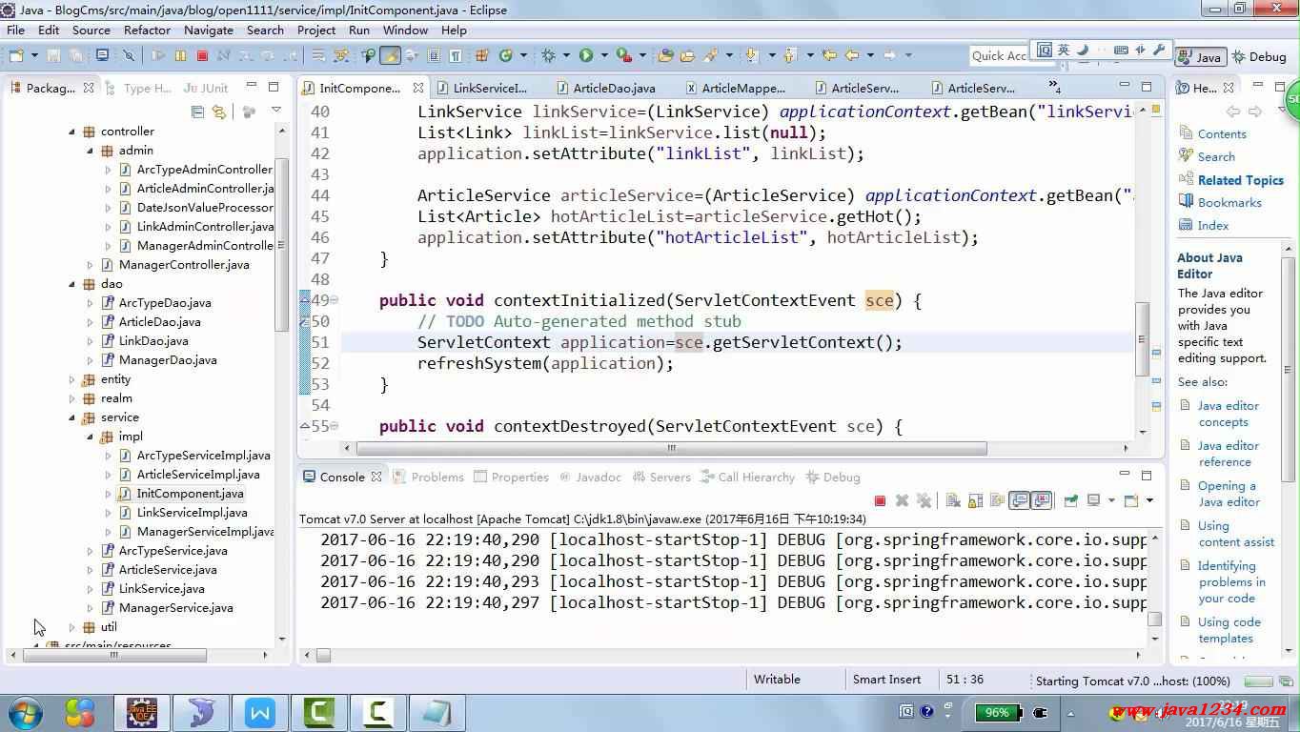This screenshot has width=1300, height=732.
Task: Open the Java editor concepts link
Action: [1229, 414]
